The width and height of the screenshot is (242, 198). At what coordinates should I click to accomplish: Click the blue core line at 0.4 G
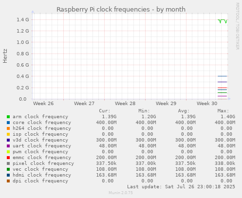click(223, 76)
